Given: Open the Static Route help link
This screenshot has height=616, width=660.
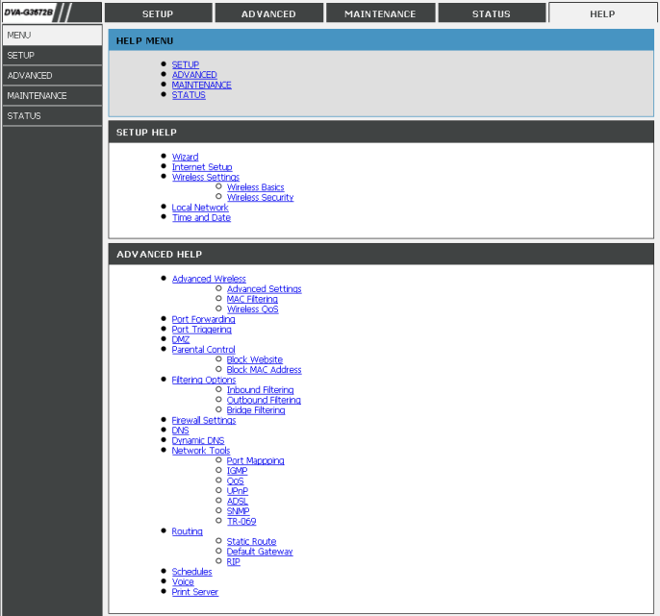Looking at the screenshot, I should pos(251,541).
